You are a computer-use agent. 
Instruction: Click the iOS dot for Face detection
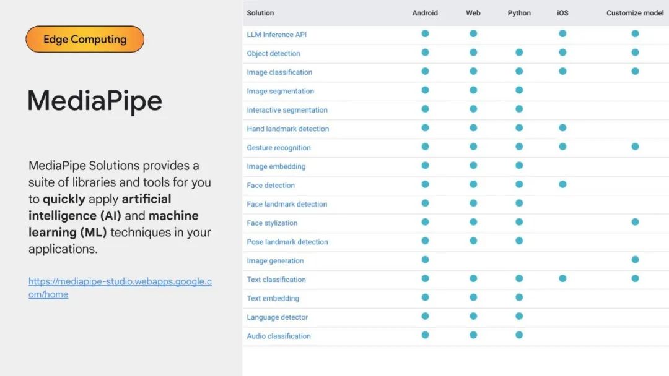click(562, 184)
